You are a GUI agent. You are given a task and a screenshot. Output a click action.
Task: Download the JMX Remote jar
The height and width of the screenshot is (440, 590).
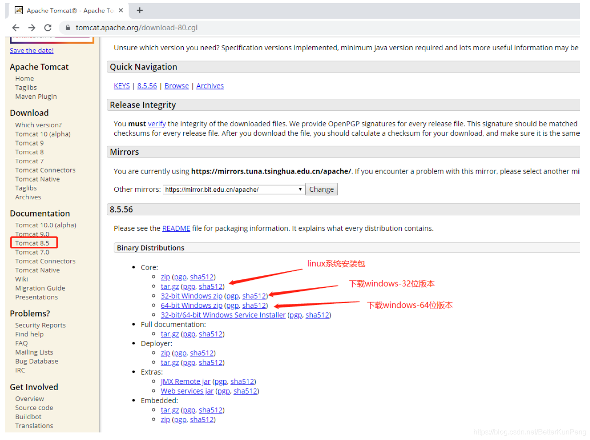click(186, 382)
